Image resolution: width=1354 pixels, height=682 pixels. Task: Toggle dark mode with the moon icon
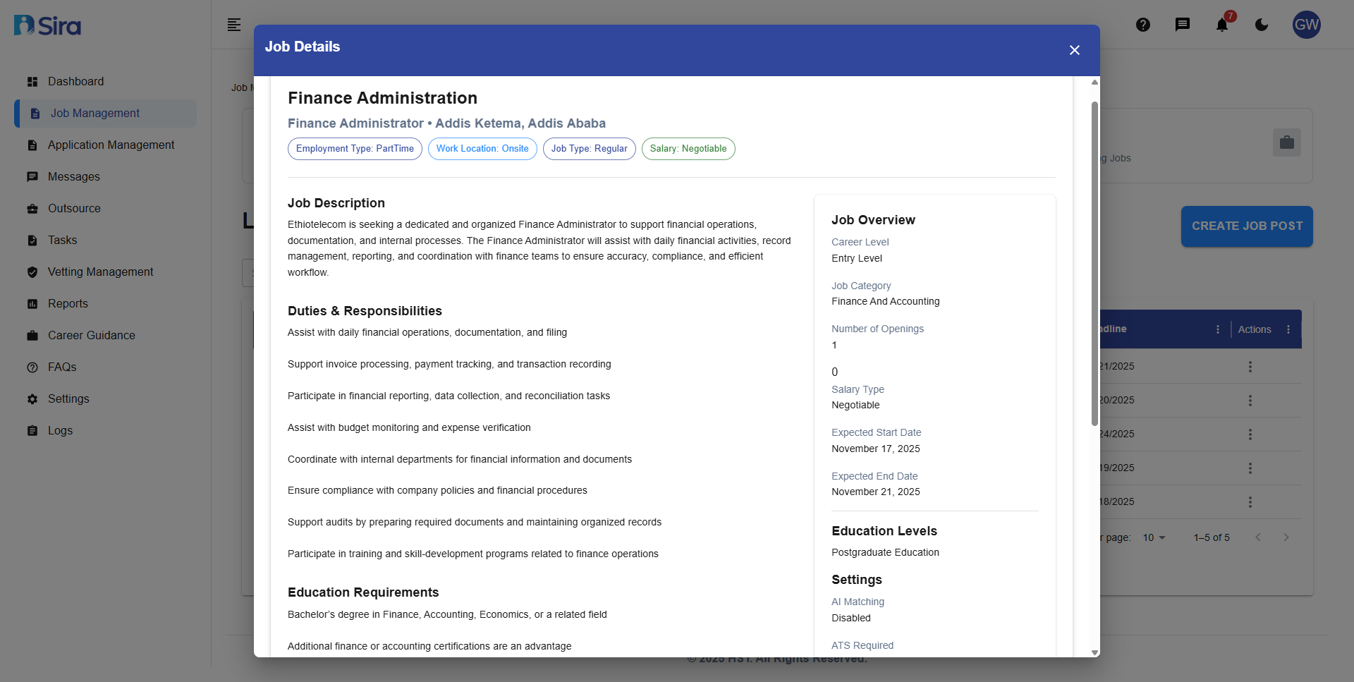[x=1262, y=25]
